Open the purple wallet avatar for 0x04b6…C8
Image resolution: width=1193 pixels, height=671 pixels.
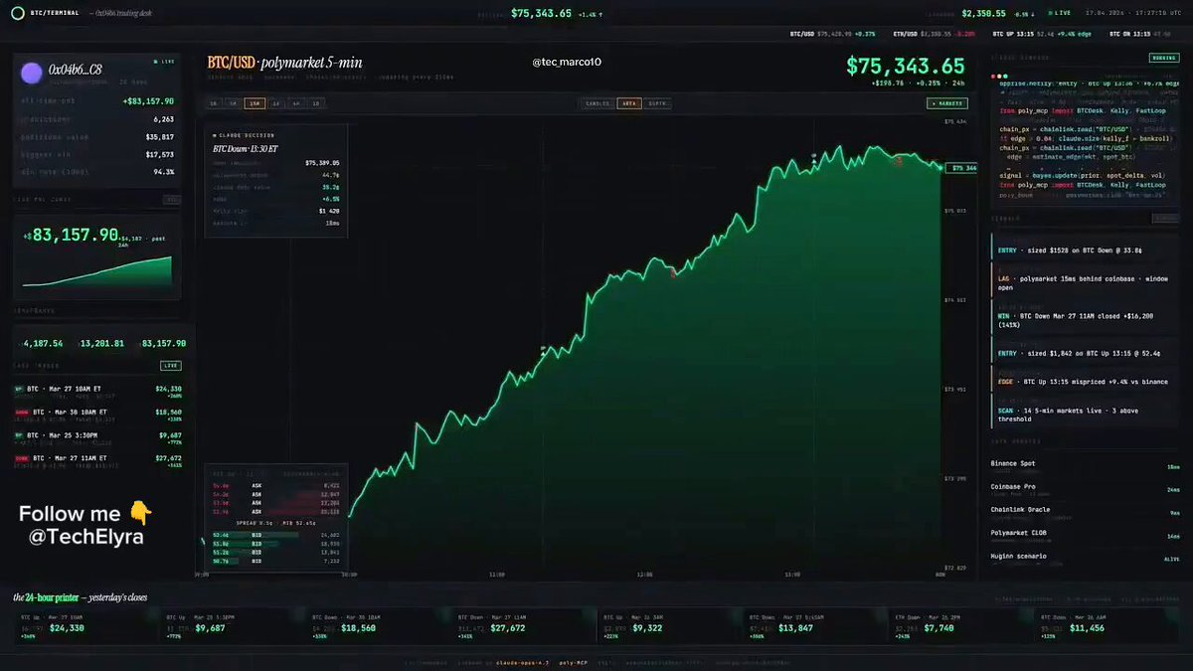click(x=32, y=72)
